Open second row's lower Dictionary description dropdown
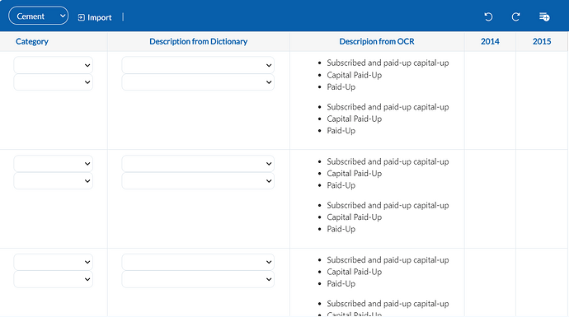 pyautogui.click(x=198, y=181)
